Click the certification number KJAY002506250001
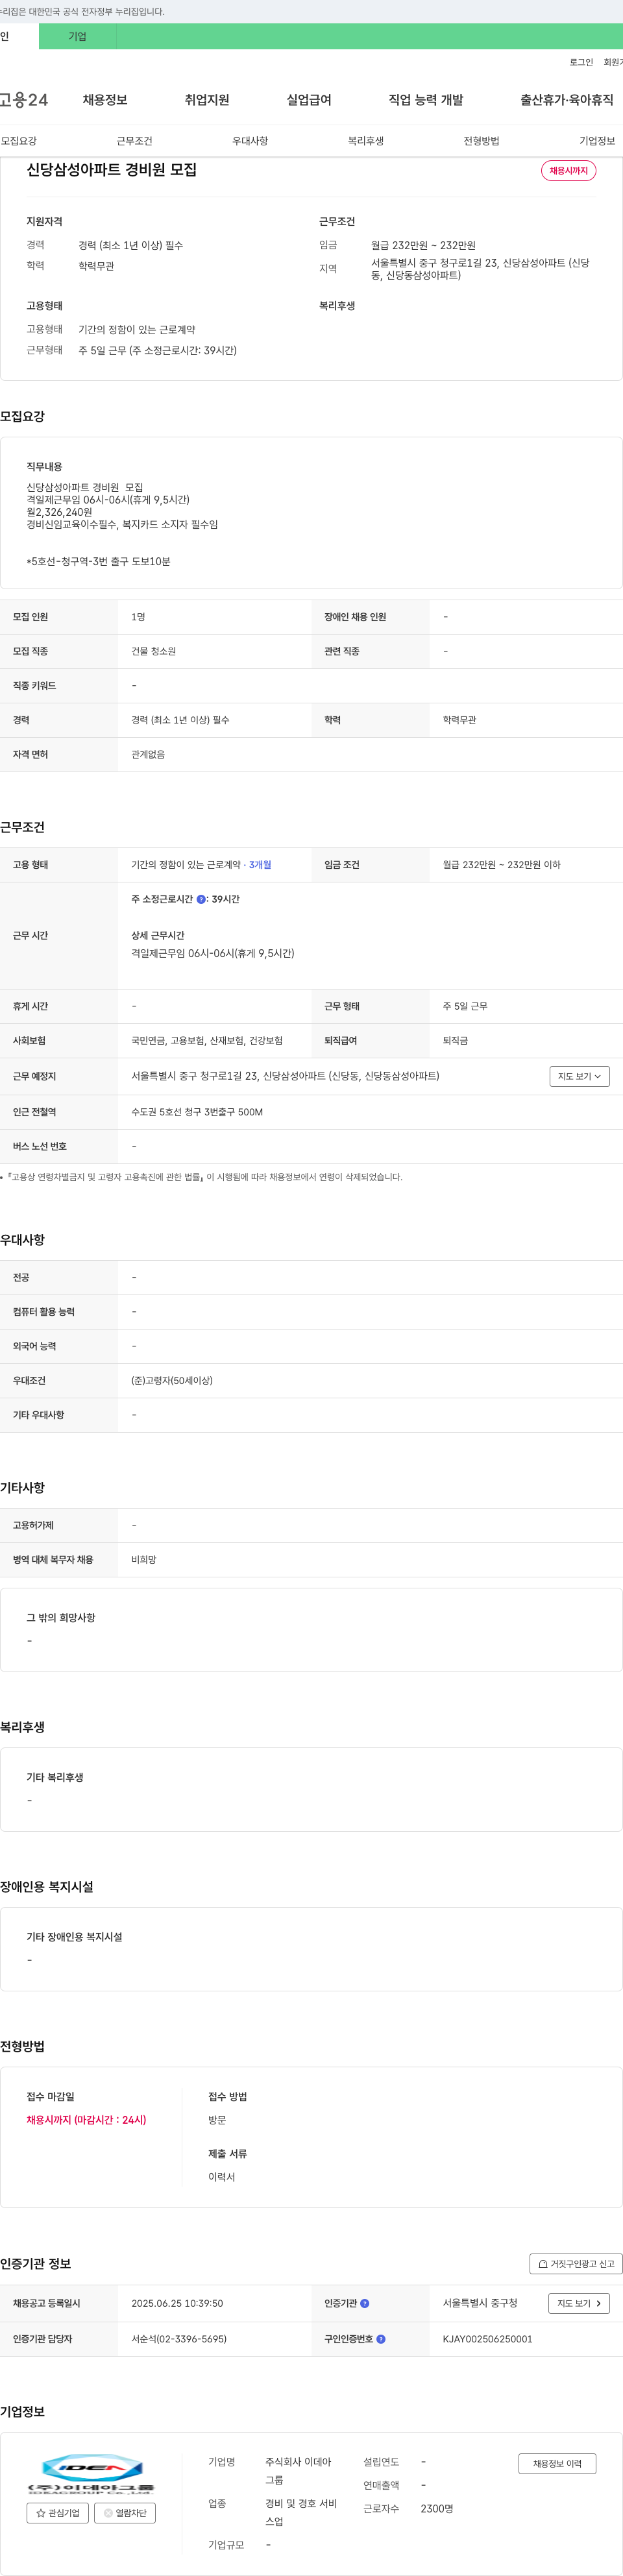 487,2339
